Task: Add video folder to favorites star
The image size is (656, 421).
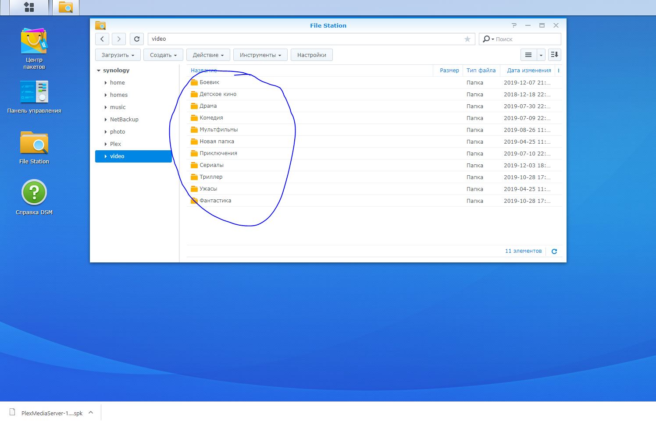Action: [x=467, y=39]
